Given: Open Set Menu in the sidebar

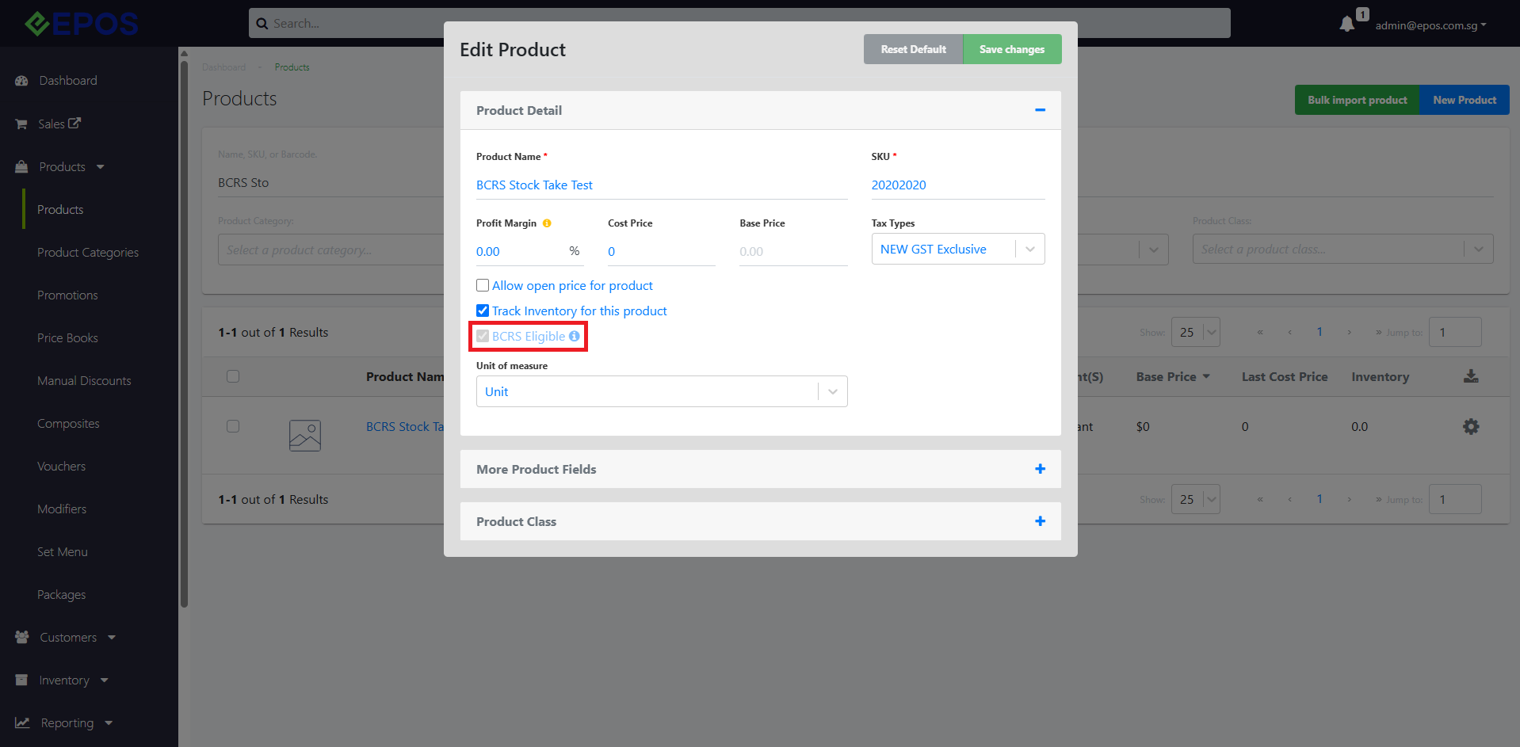Looking at the screenshot, I should (x=63, y=551).
